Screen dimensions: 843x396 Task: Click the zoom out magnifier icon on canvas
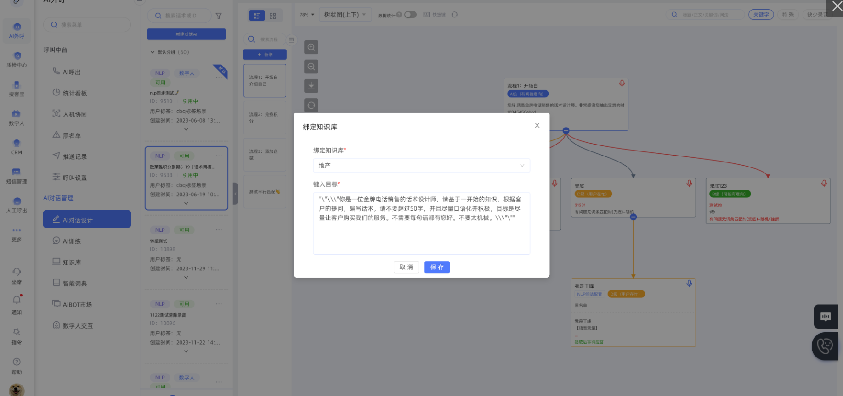point(311,67)
